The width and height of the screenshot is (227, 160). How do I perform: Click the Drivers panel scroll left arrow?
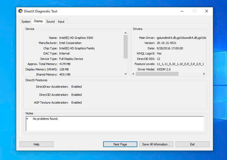[133, 74]
